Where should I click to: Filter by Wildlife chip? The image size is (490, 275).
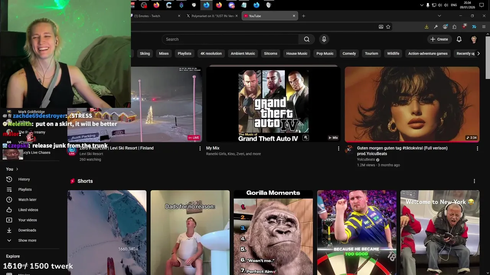point(393,53)
